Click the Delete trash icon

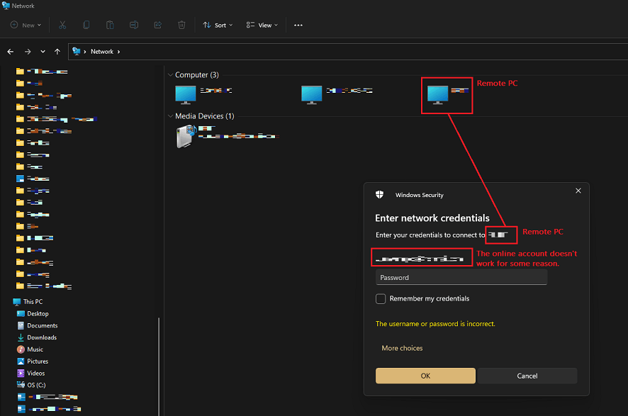[x=181, y=25]
